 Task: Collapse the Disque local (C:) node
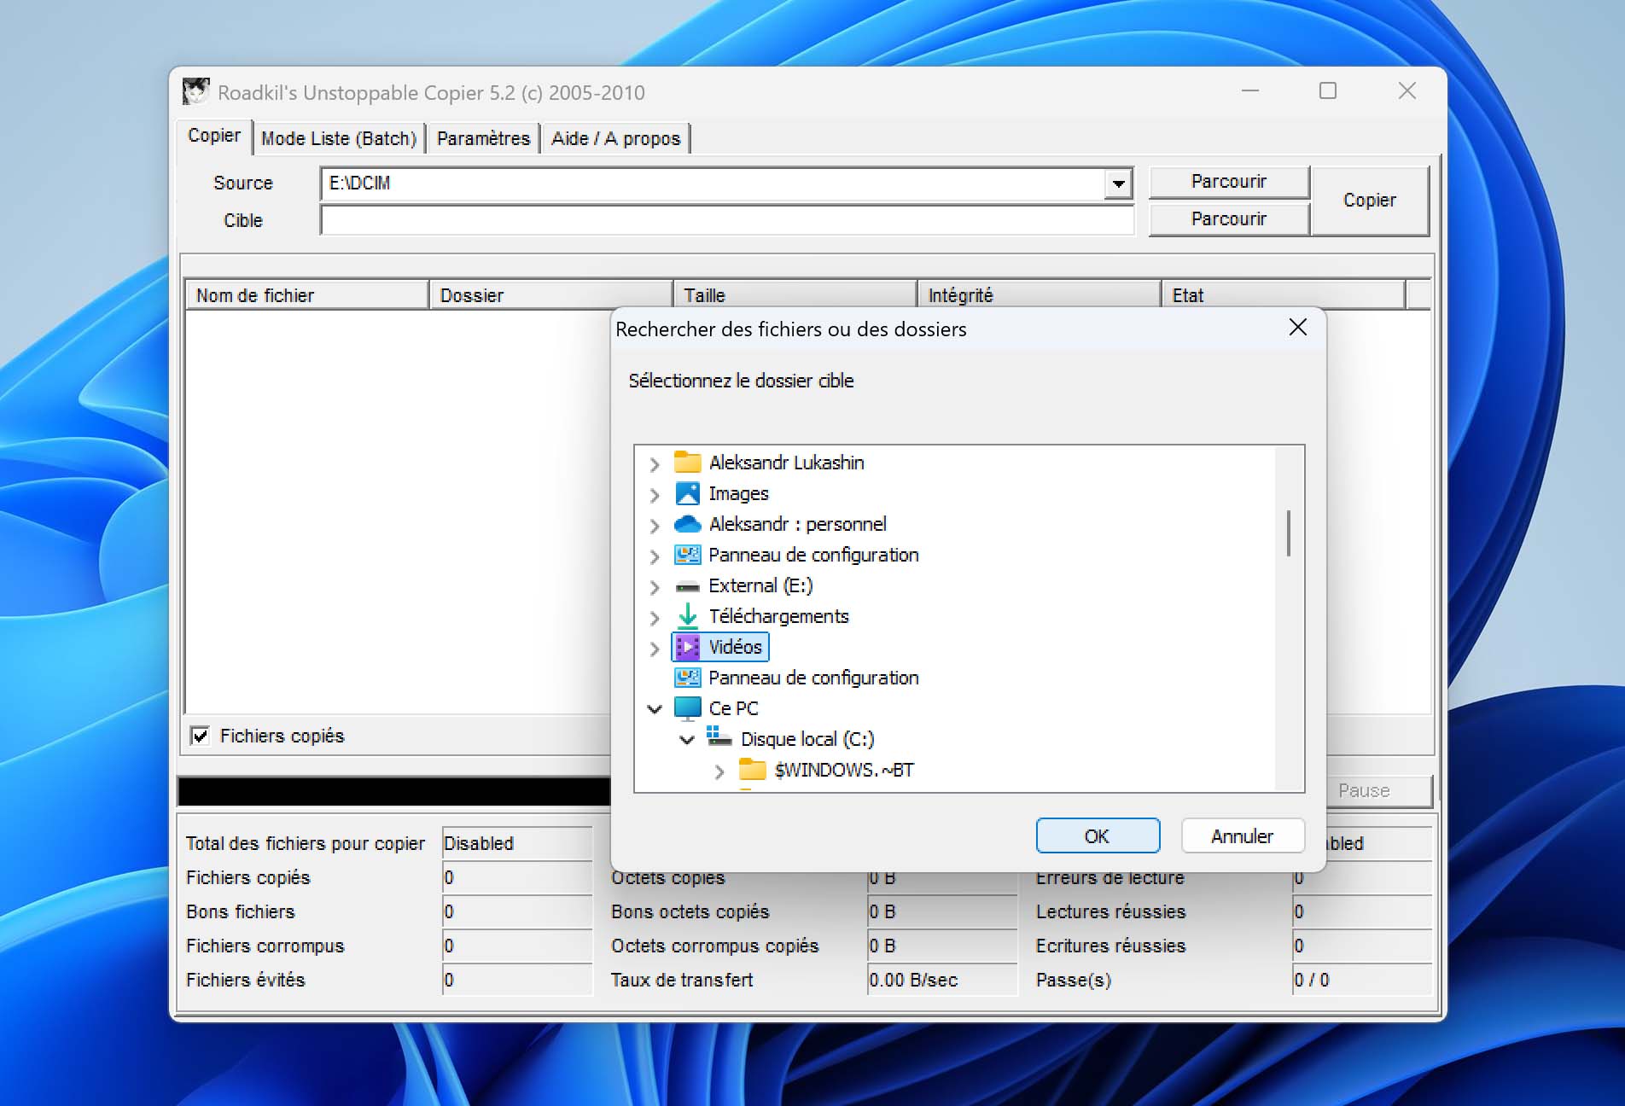pos(687,740)
